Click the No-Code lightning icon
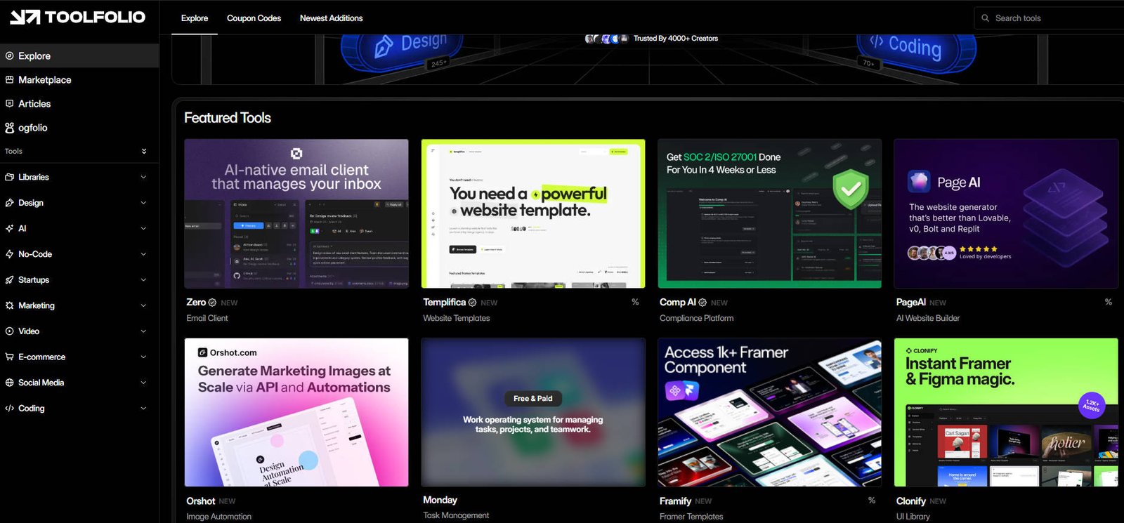This screenshot has width=1124, height=523. coord(9,254)
